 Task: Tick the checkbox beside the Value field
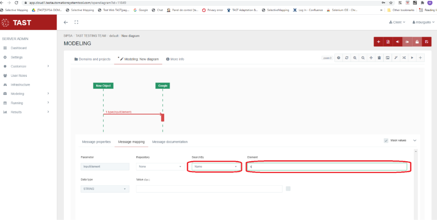pos(288,189)
